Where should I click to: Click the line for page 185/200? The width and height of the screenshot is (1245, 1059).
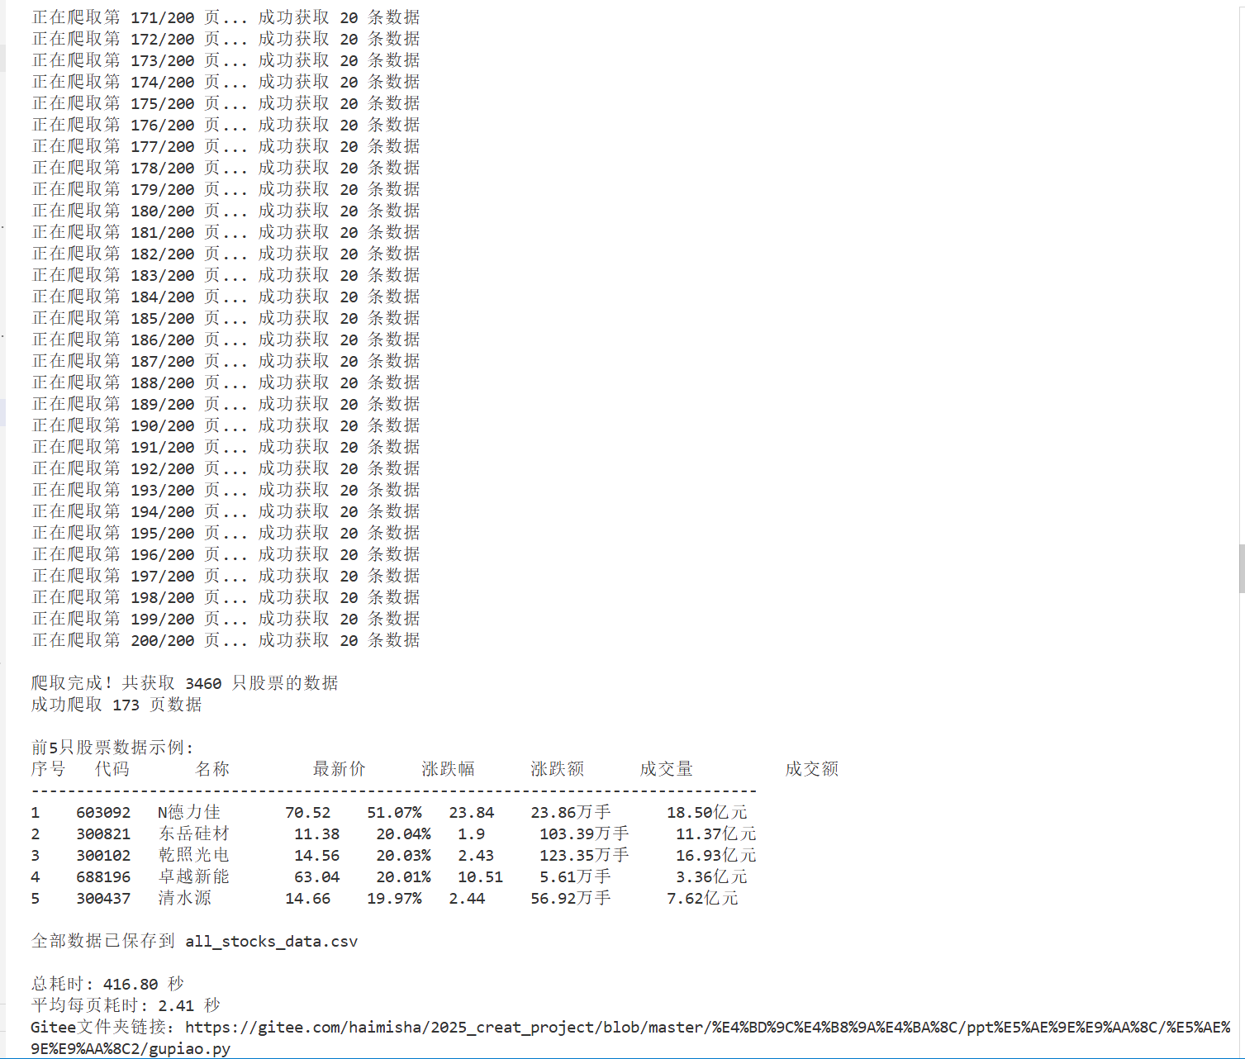(x=226, y=318)
